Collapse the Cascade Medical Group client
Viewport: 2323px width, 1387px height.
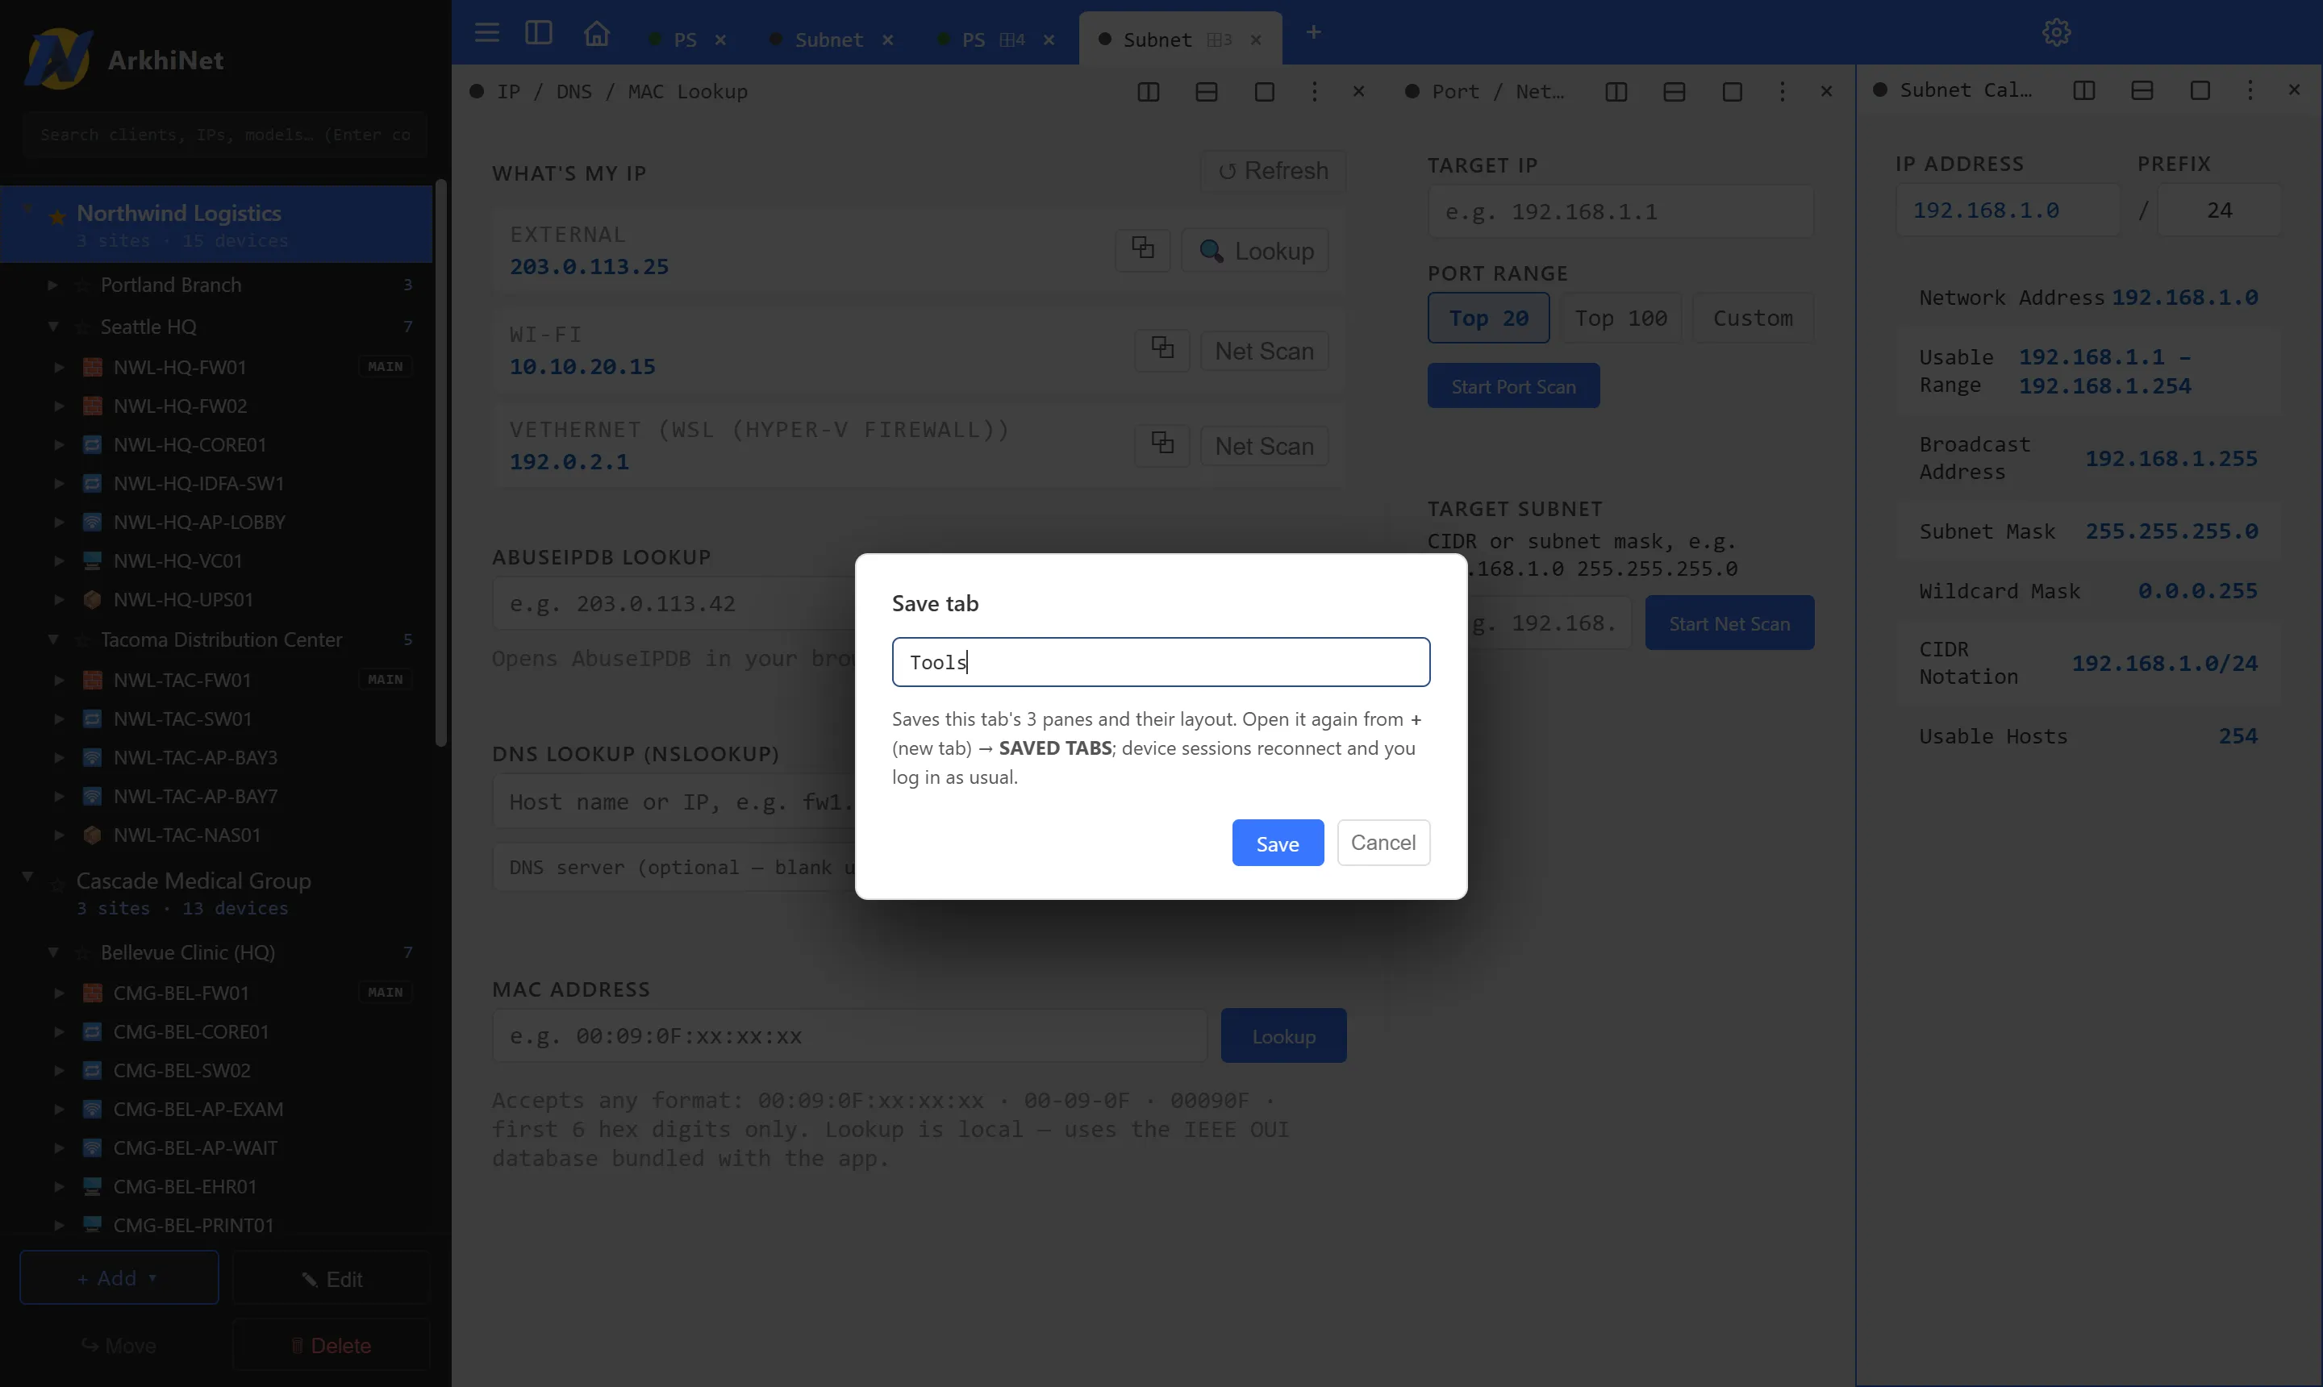27,877
